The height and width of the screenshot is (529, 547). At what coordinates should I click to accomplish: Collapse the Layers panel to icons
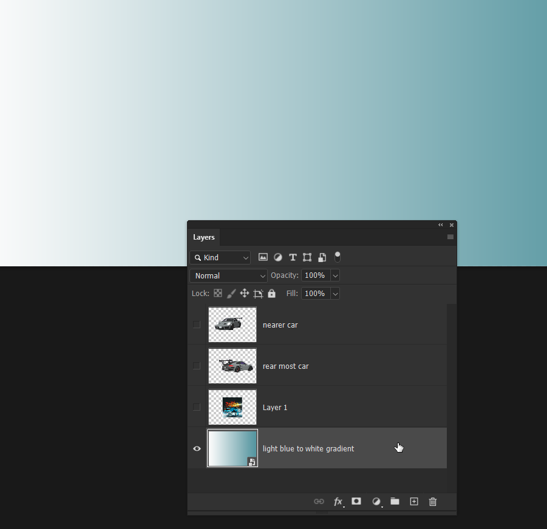[x=441, y=224]
